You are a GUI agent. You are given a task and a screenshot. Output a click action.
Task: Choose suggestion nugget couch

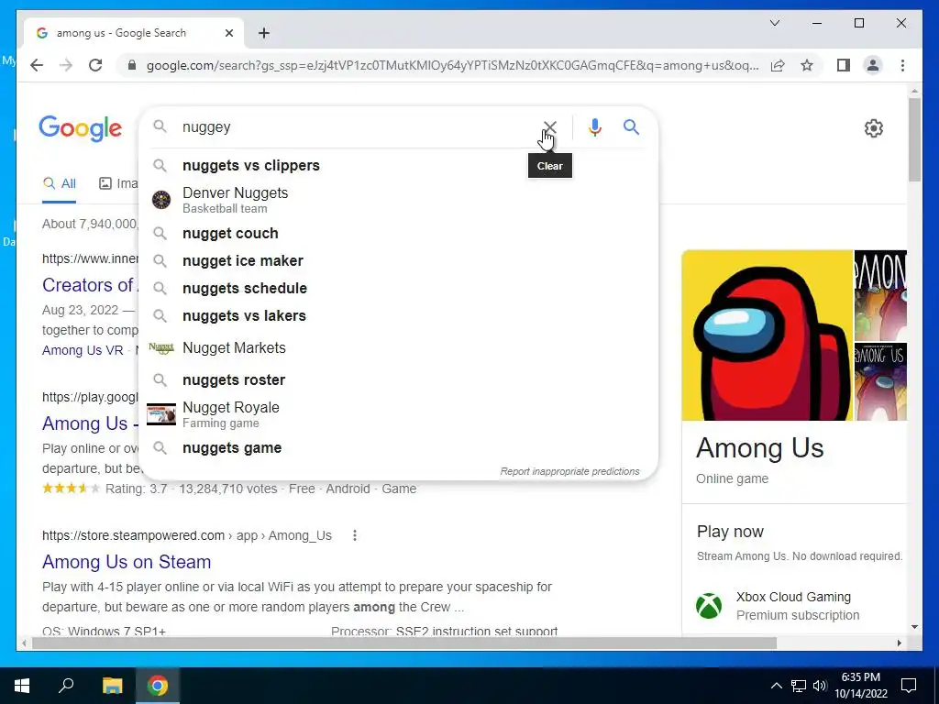[x=398, y=233]
